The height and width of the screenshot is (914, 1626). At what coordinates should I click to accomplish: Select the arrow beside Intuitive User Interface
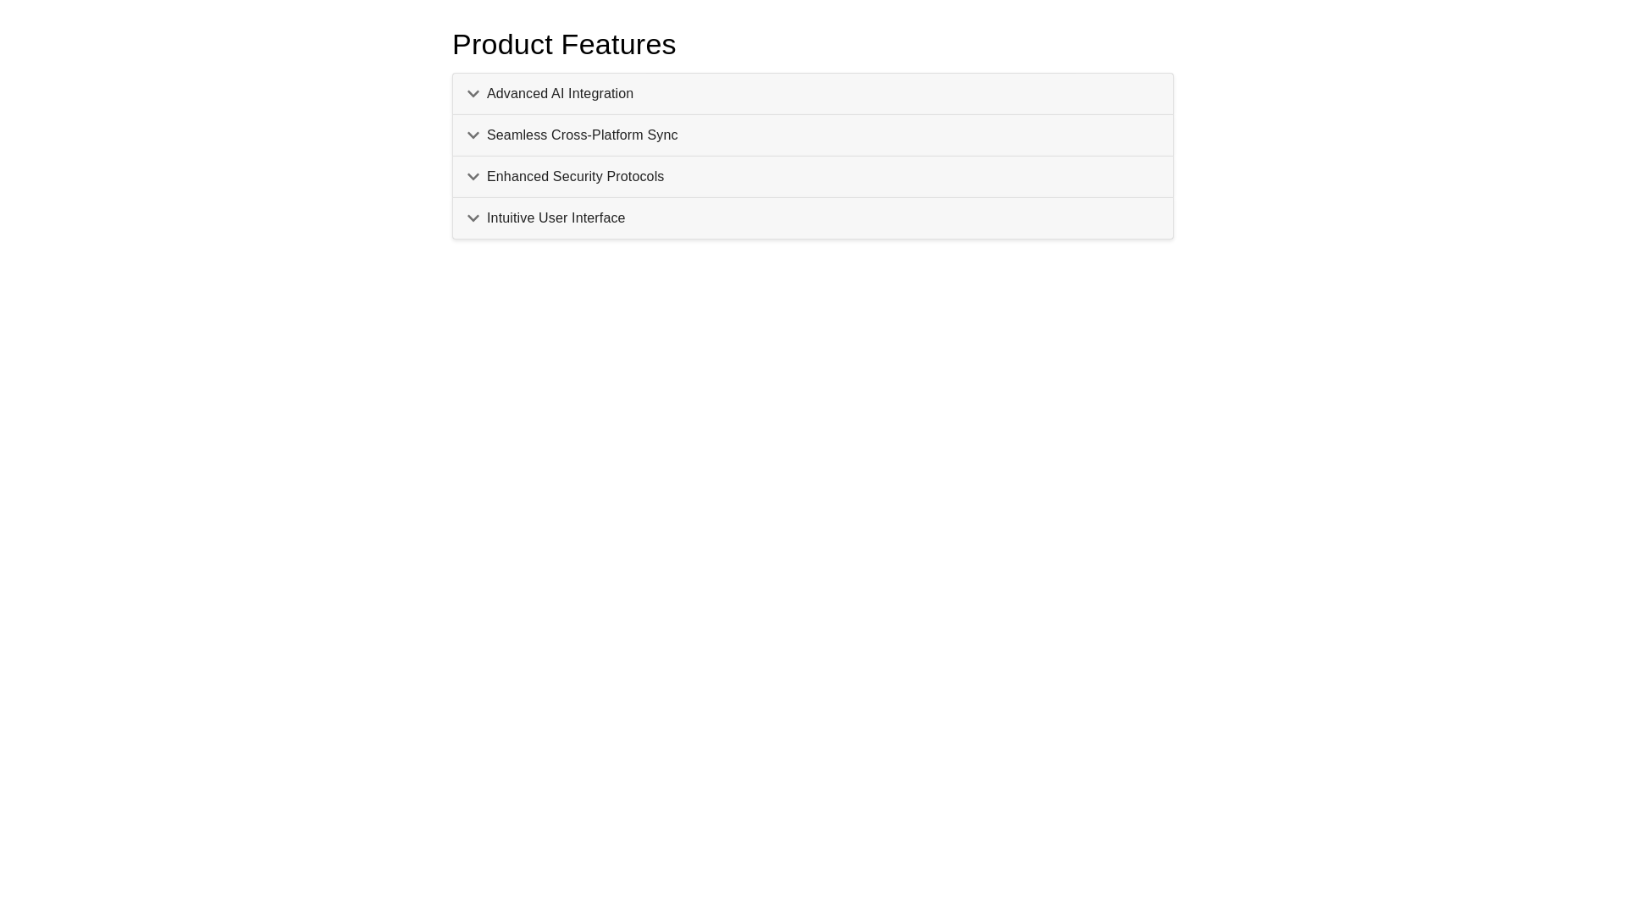pos(473,218)
